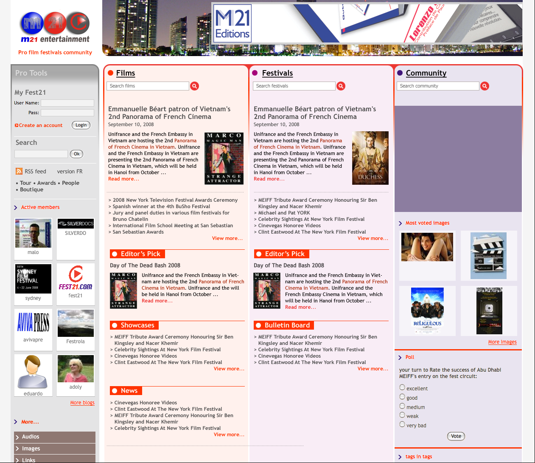Click the m21 entertainment logo
535x463 pixels.
point(55,28)
